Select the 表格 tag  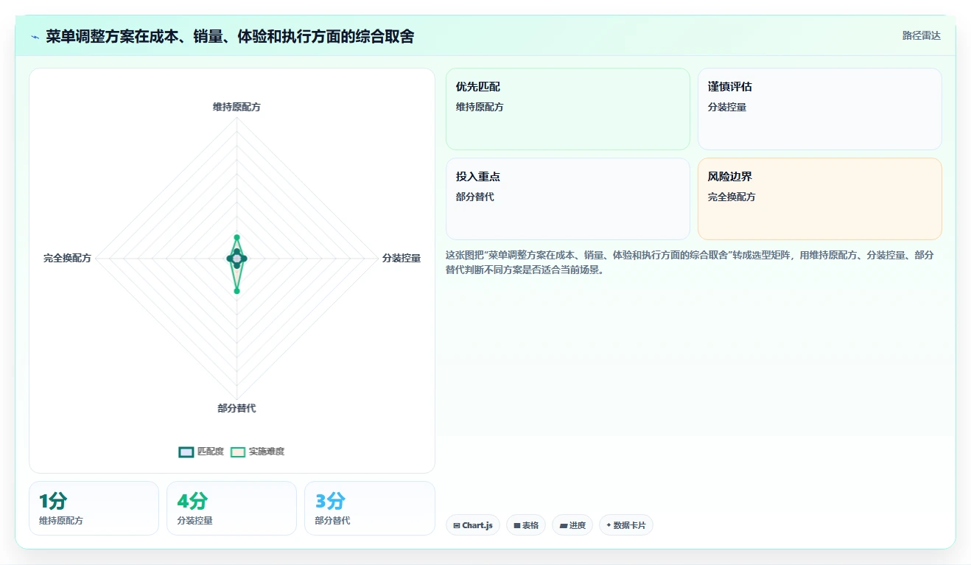click(x=526, y=525)
